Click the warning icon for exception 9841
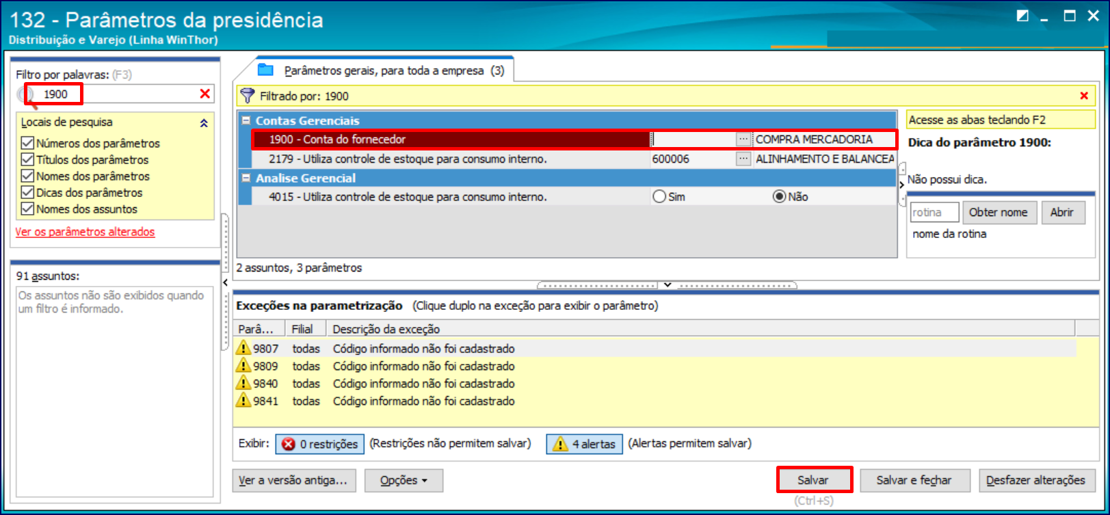The image size is (1110, 515). [243, 401]
